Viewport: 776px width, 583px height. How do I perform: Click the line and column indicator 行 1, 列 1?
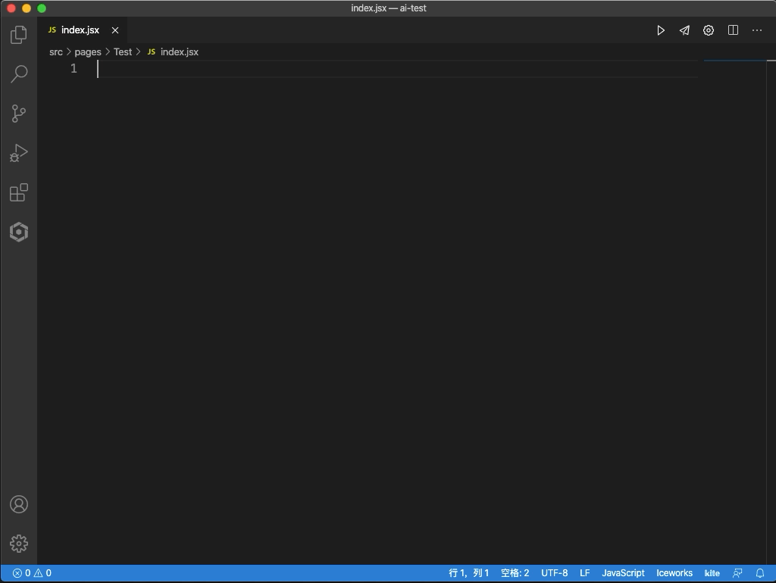pos(468,573)
